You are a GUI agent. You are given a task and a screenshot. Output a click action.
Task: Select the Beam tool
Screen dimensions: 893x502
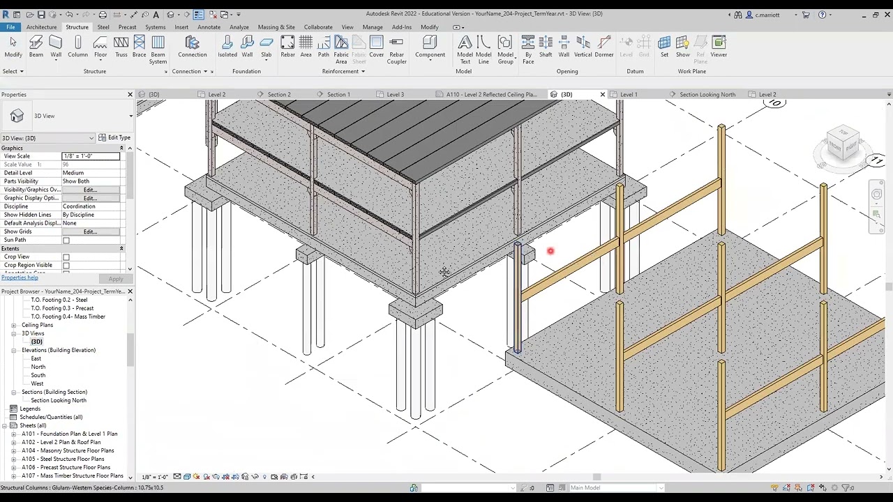pos(36,47)
